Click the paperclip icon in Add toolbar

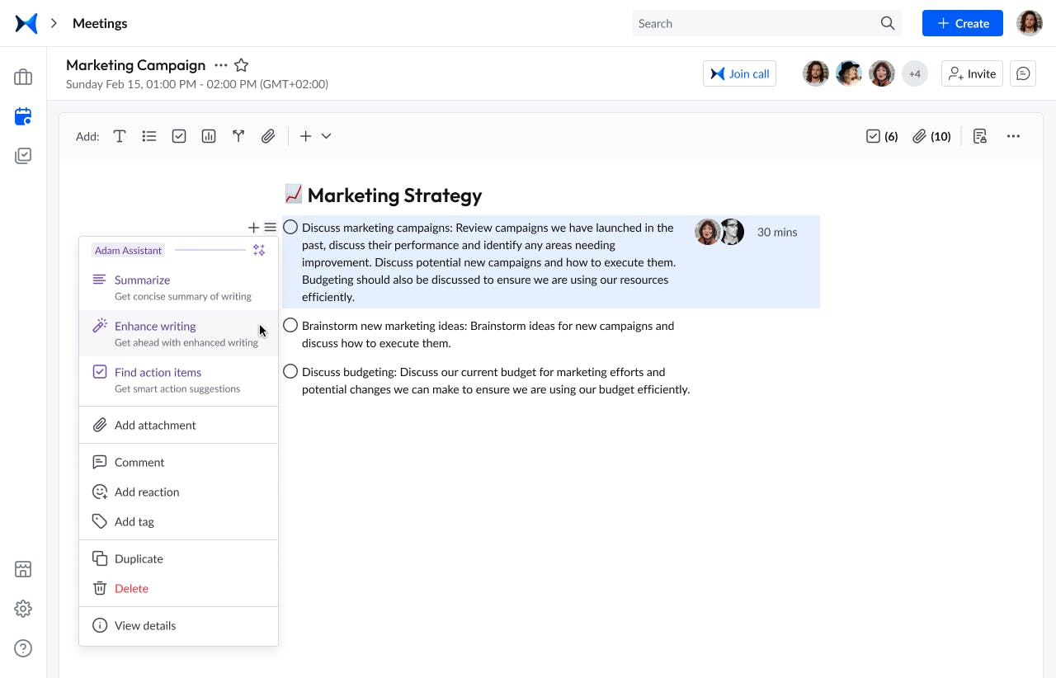pos(268,136)
